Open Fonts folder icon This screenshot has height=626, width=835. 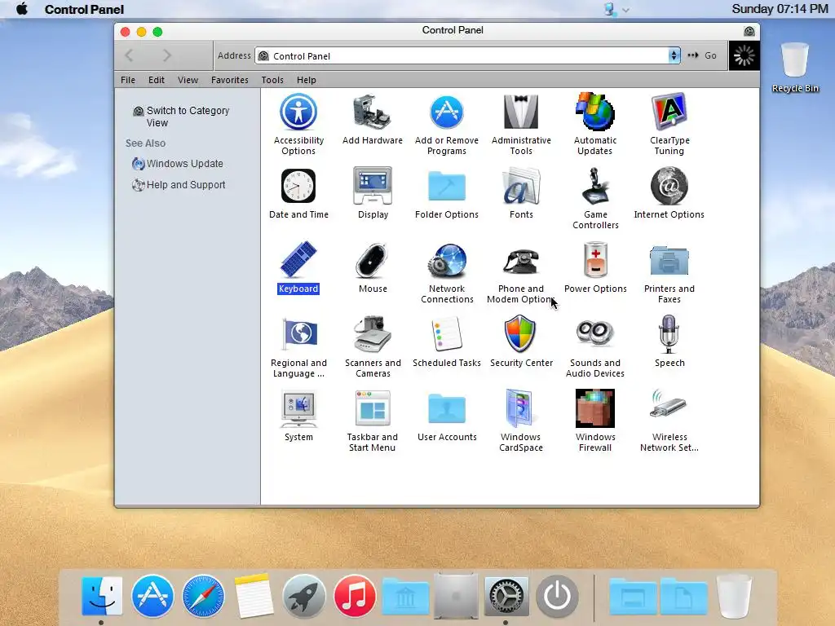[x=521, y=187]
